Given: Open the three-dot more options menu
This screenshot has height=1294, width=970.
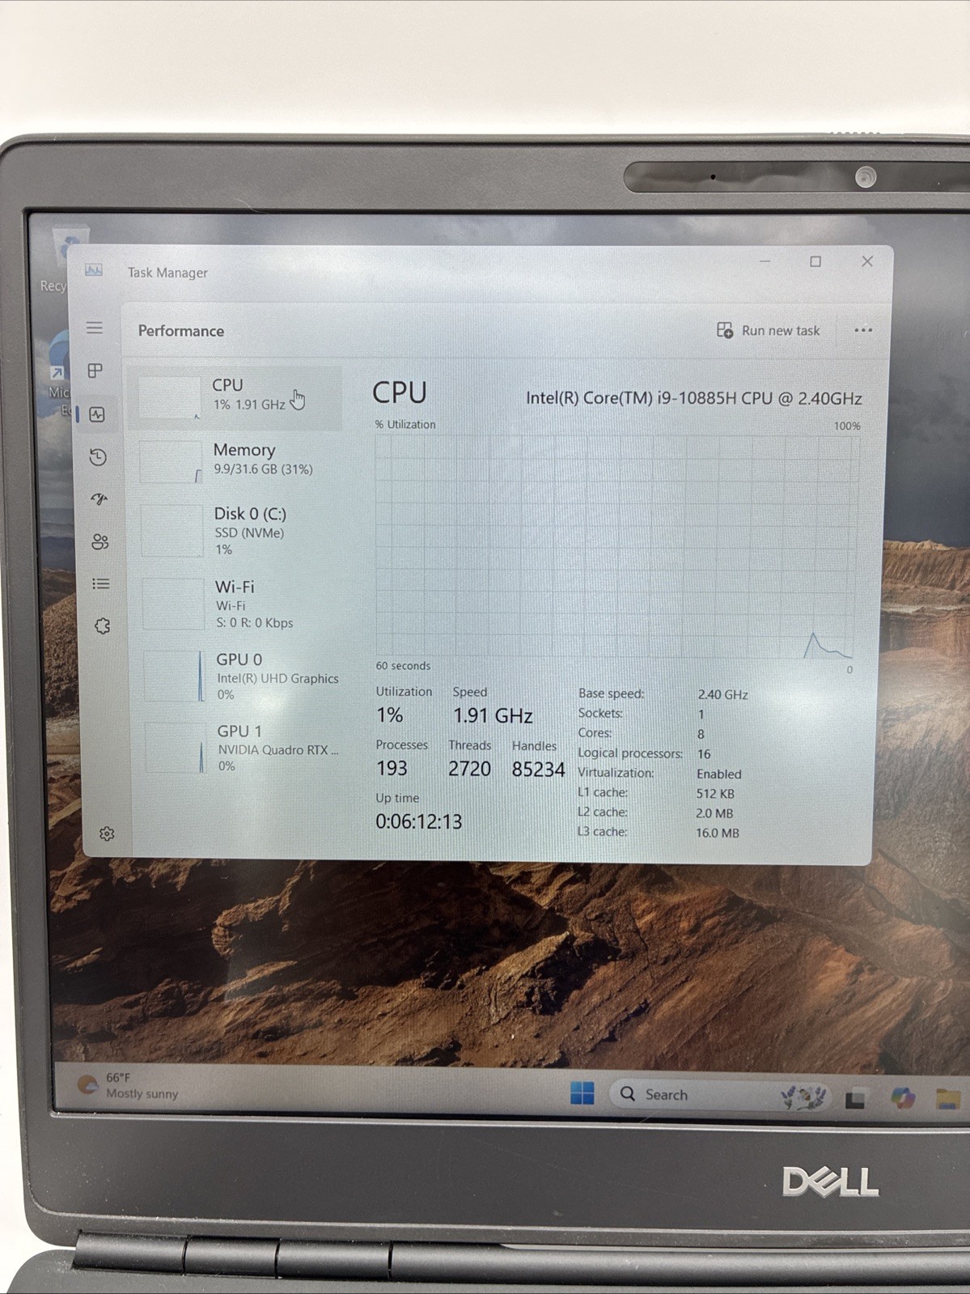Looking at the screenshot, I should point(863,330).
